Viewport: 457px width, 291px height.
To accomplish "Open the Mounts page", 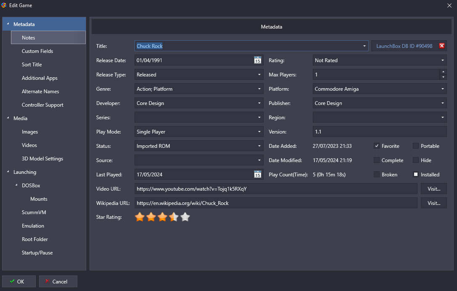I will point(39,199).
